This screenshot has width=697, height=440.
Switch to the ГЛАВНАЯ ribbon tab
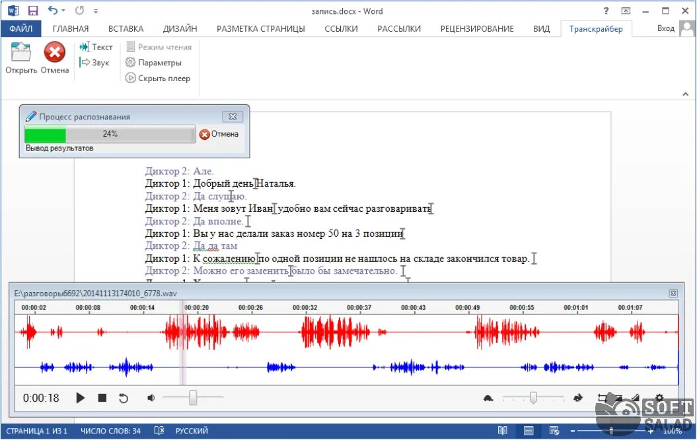click(71, 29)
